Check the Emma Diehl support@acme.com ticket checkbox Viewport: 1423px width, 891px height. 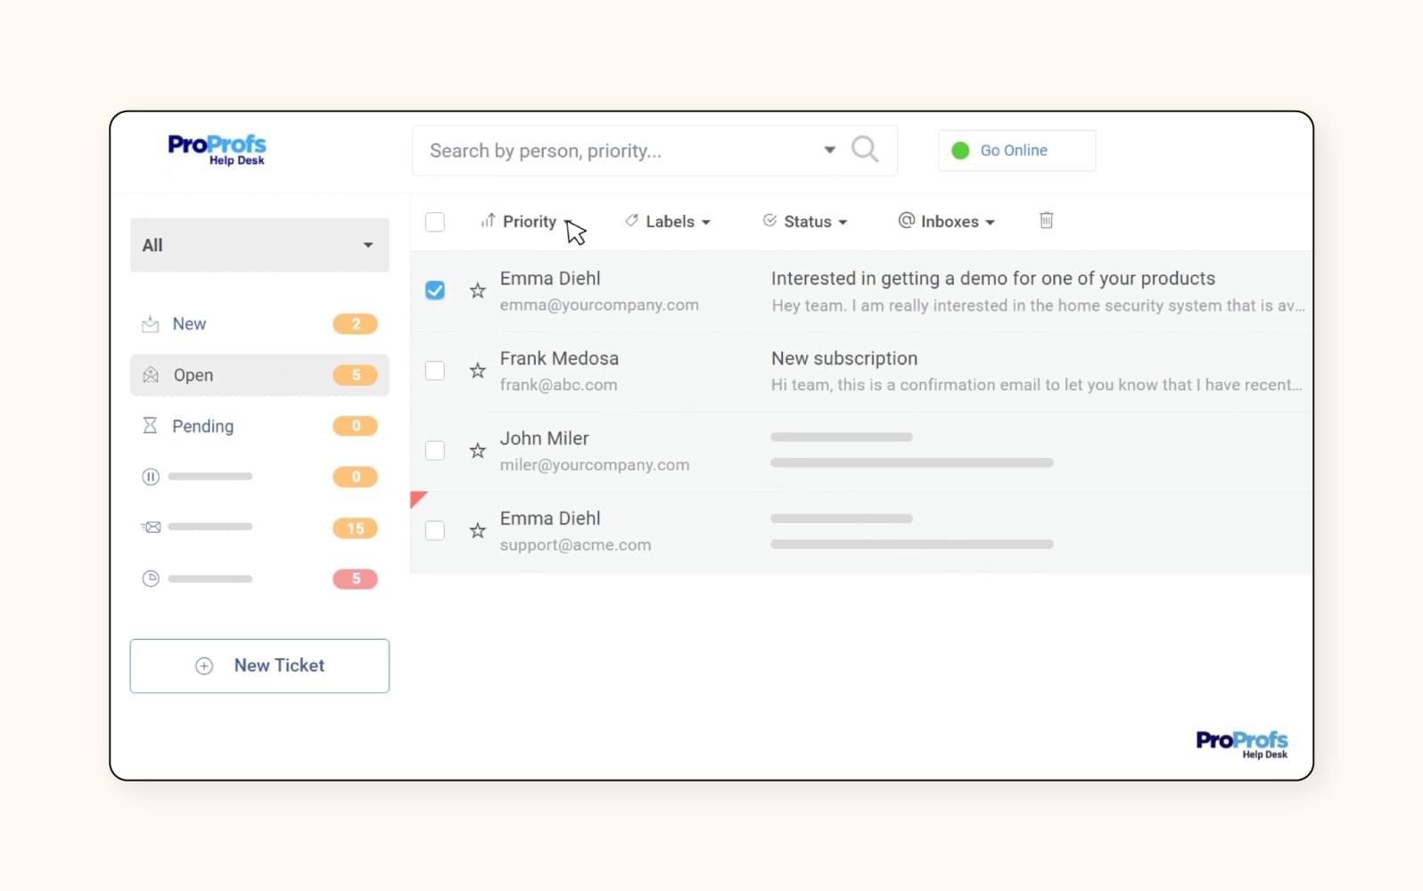435,531
